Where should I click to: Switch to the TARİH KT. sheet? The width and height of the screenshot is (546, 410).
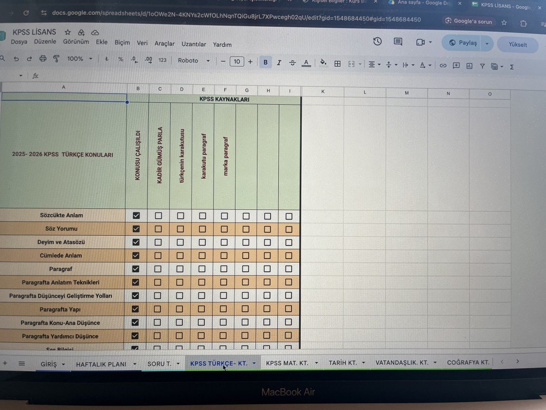pyautogui.click(x=343, y=363)
